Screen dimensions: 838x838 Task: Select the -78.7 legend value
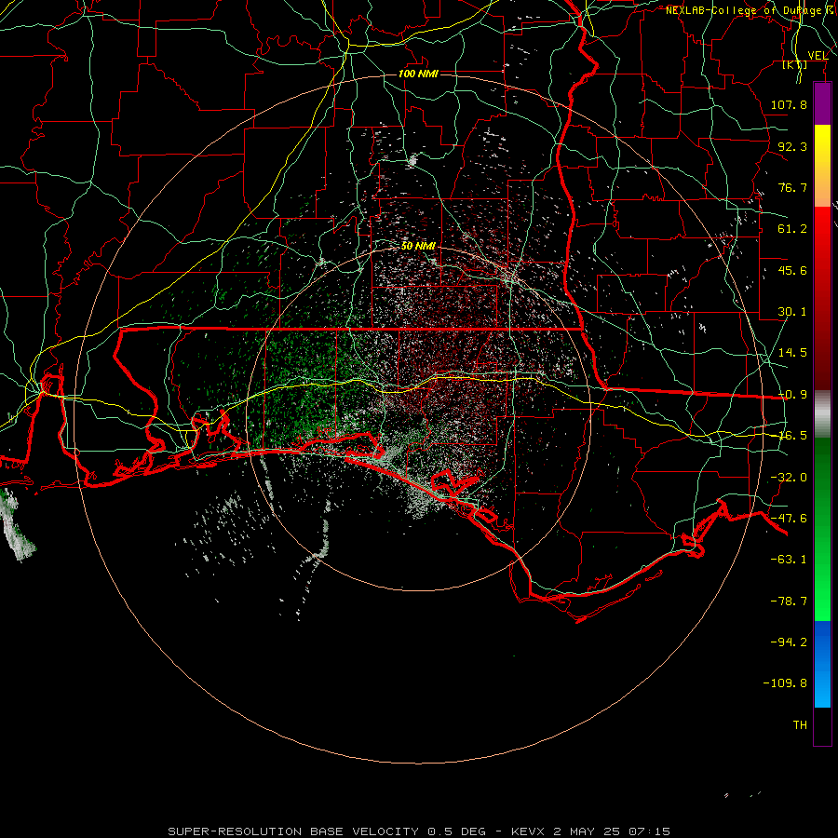click(x=789, y=601)
